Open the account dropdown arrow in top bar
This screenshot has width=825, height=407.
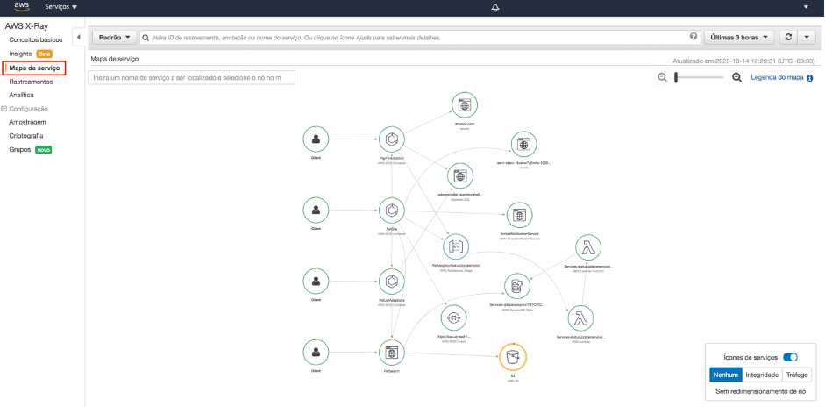click(806, 7)
